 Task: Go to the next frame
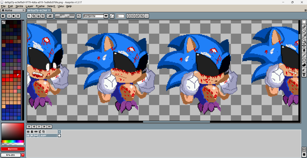(x=44, y=127)
